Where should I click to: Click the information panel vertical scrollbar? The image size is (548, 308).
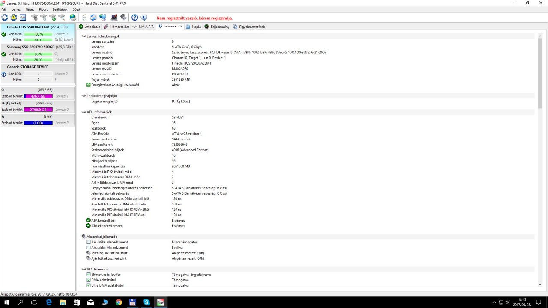pos(540,160)
